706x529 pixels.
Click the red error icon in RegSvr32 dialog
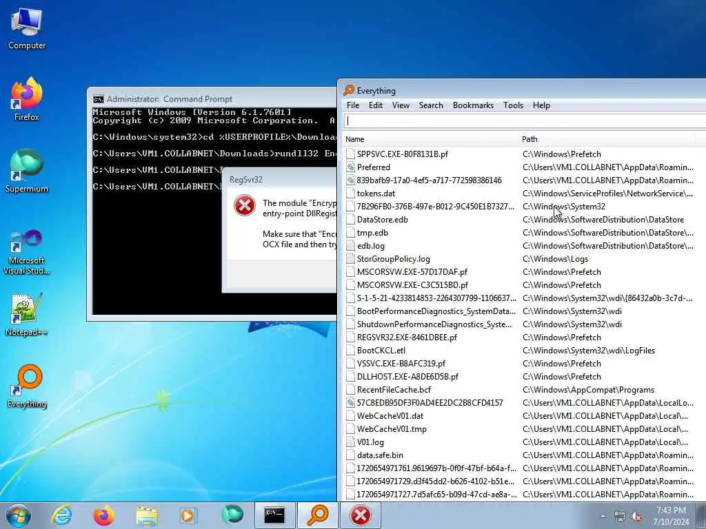245,205
